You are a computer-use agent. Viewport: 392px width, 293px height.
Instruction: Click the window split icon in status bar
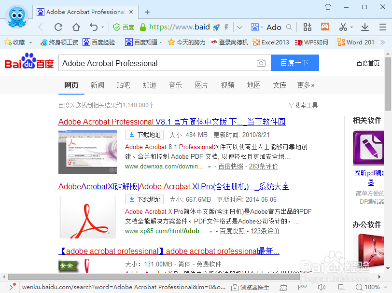click(x=341, y=288)
